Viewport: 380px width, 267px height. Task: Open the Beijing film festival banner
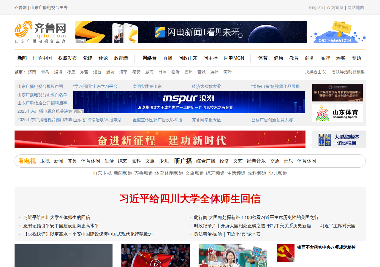point(338,93)
